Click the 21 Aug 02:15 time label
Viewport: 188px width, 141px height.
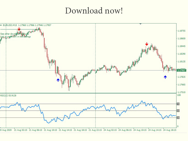tap(21, 130)
